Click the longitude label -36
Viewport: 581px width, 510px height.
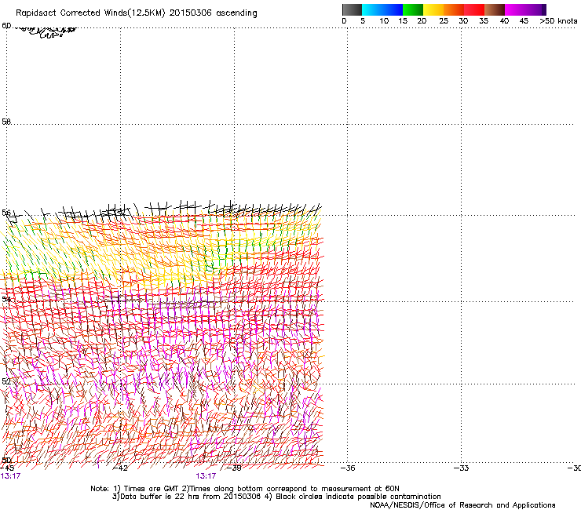click(348, 468)
